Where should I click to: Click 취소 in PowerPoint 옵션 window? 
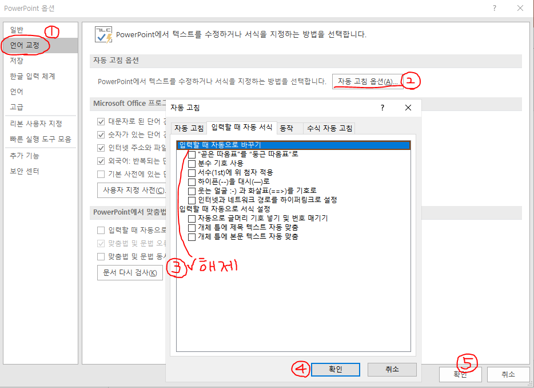508,374
